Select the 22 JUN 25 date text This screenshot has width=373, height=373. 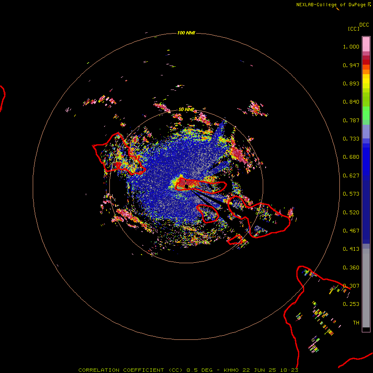coord(259,370)
